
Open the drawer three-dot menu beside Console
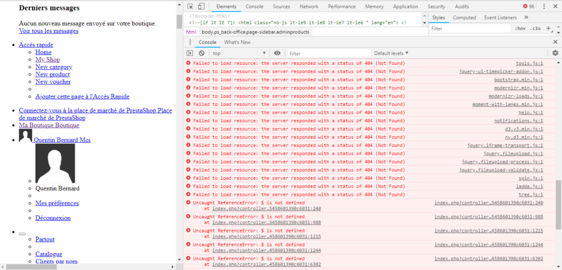(x=190, y=42)
